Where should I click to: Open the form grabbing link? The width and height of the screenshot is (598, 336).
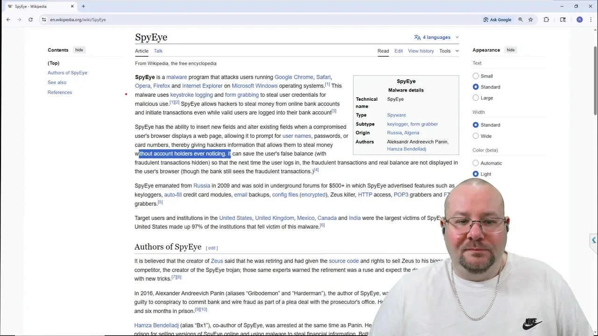click(242, 95)
